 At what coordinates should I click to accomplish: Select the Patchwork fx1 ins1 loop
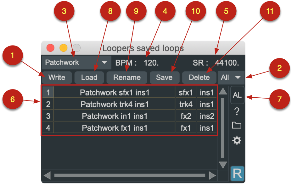coord(115,128)
